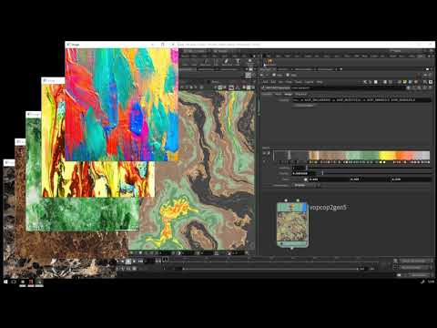Open the network editor Help menu

[320, 82]
